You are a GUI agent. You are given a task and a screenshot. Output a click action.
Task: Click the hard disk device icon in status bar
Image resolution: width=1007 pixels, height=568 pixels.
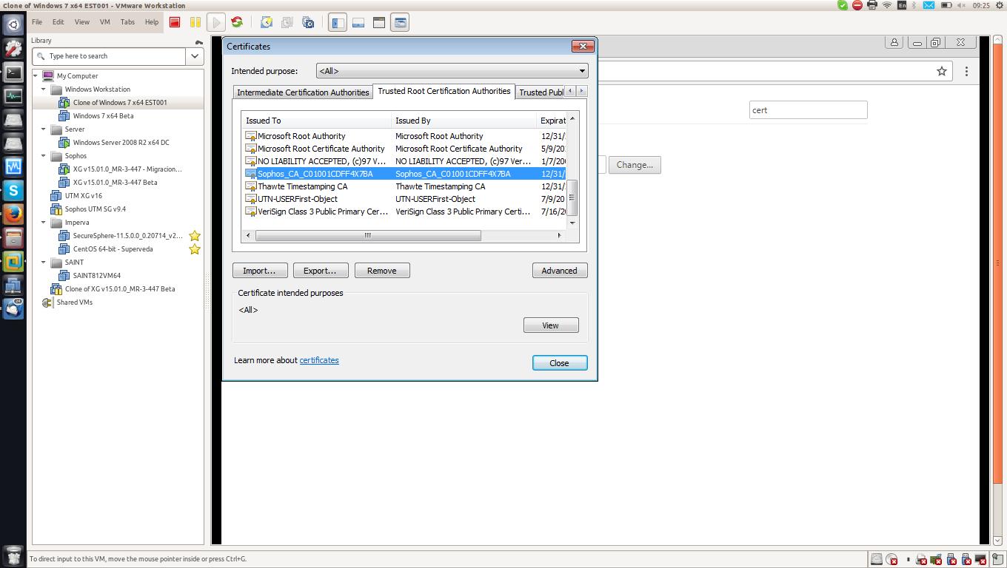click(876, 559)
